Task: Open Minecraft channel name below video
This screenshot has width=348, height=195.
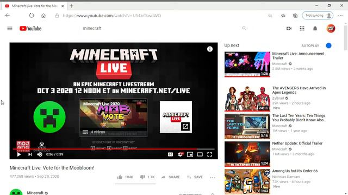Action: coord(35,193)
